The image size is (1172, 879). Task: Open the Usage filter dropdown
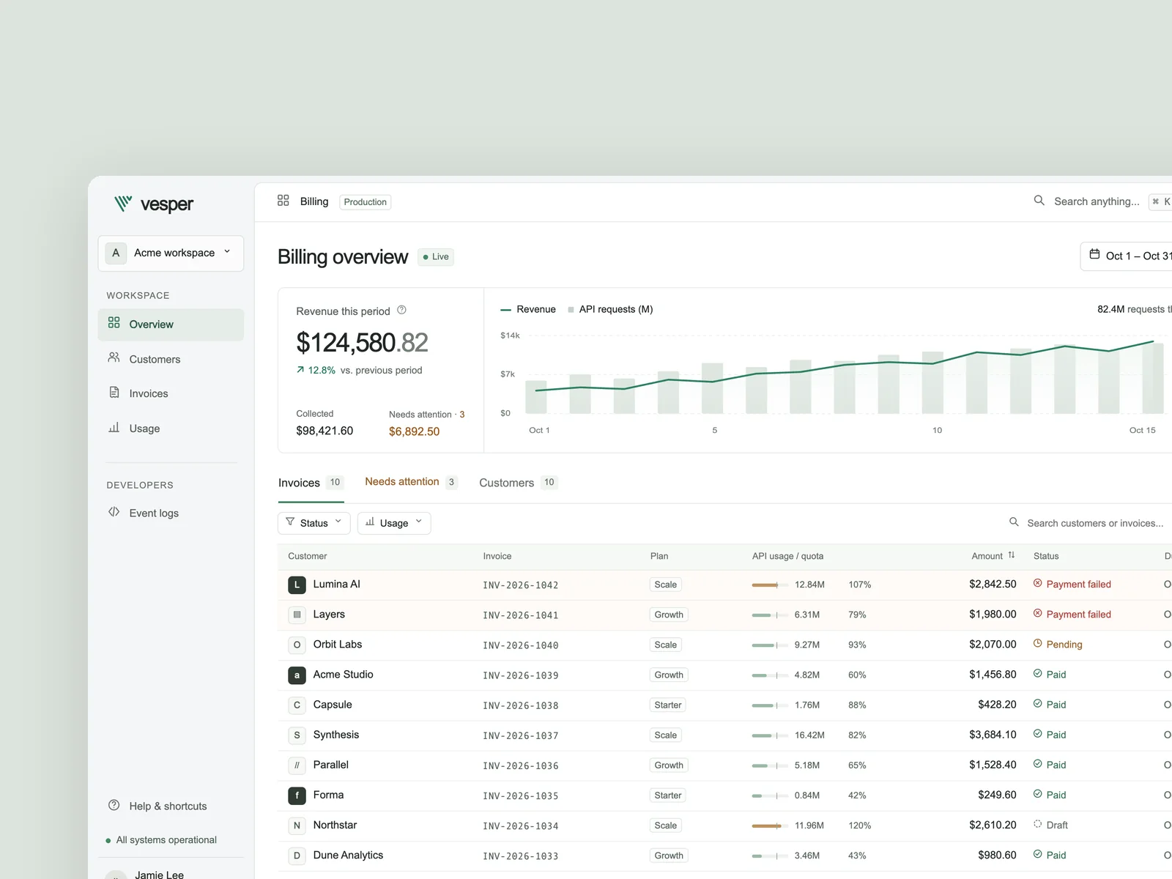pos(394,523)
